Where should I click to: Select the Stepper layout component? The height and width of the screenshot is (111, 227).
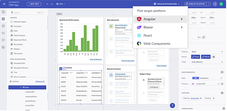coord(15,49)
